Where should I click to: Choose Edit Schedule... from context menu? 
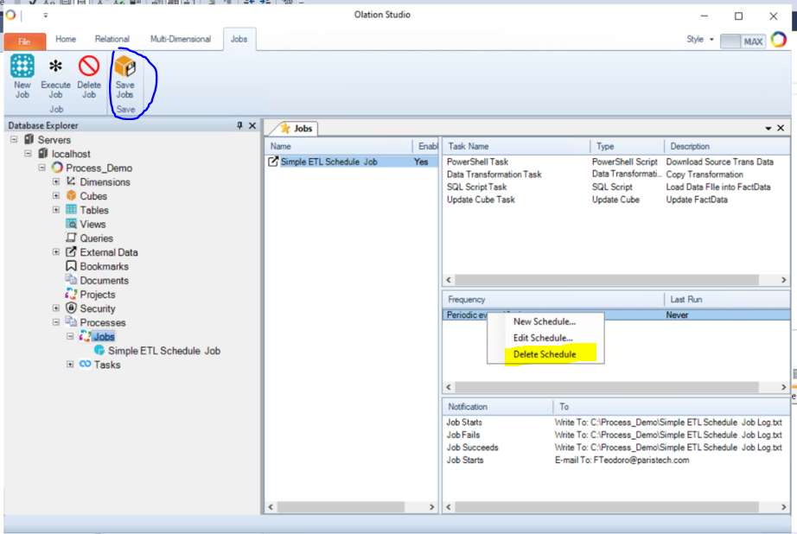(x=543, y=338)
